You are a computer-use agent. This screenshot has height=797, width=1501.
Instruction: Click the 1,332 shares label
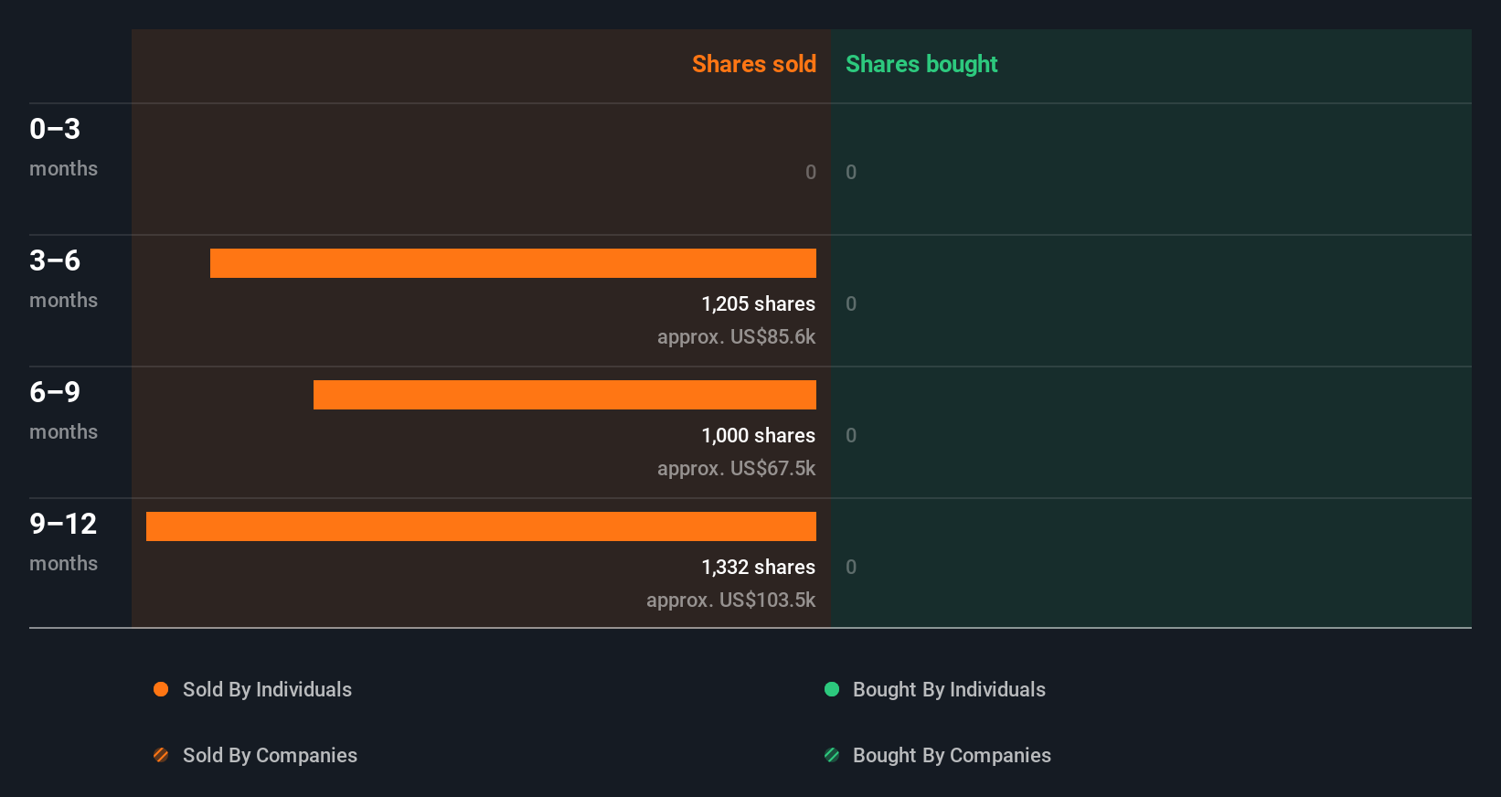click(x=758, y=567)
